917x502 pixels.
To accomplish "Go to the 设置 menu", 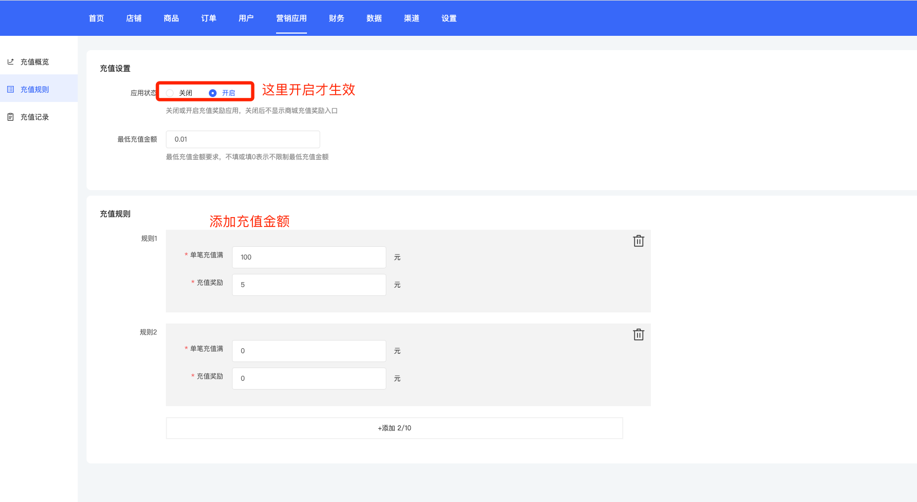I will pos(449,18).
